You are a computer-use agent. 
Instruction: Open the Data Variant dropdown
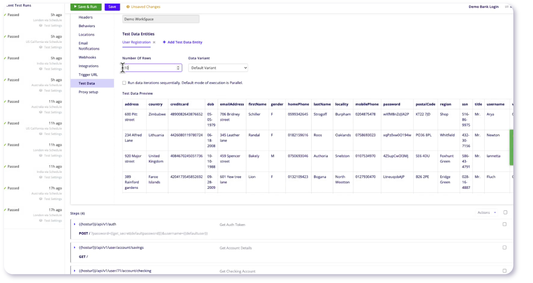click(x=218, y=68)
